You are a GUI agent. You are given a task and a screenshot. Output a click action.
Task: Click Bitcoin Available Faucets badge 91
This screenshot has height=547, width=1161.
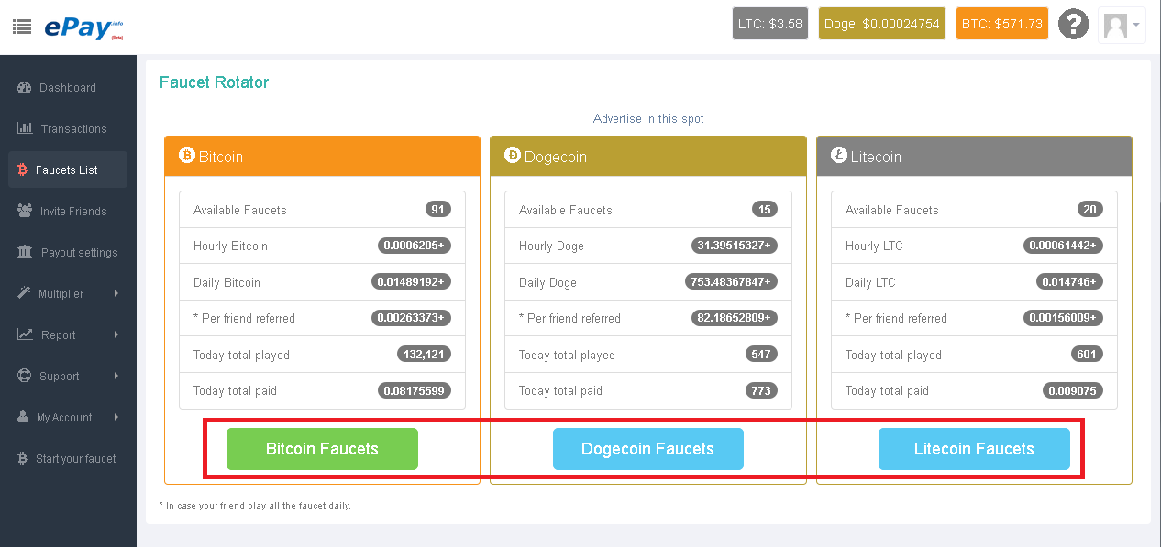click(438, 209)
